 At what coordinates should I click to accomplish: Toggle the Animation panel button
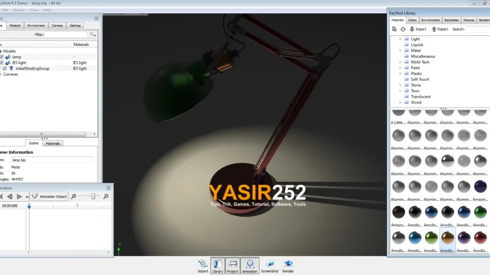(x=250, y=266)
